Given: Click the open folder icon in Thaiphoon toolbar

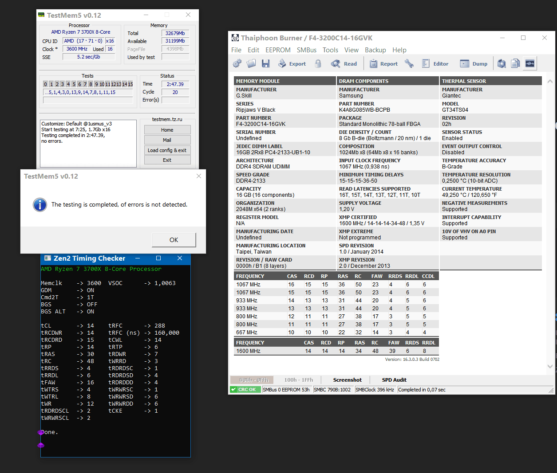Looking at the screenshot, I should click(251, 63).
